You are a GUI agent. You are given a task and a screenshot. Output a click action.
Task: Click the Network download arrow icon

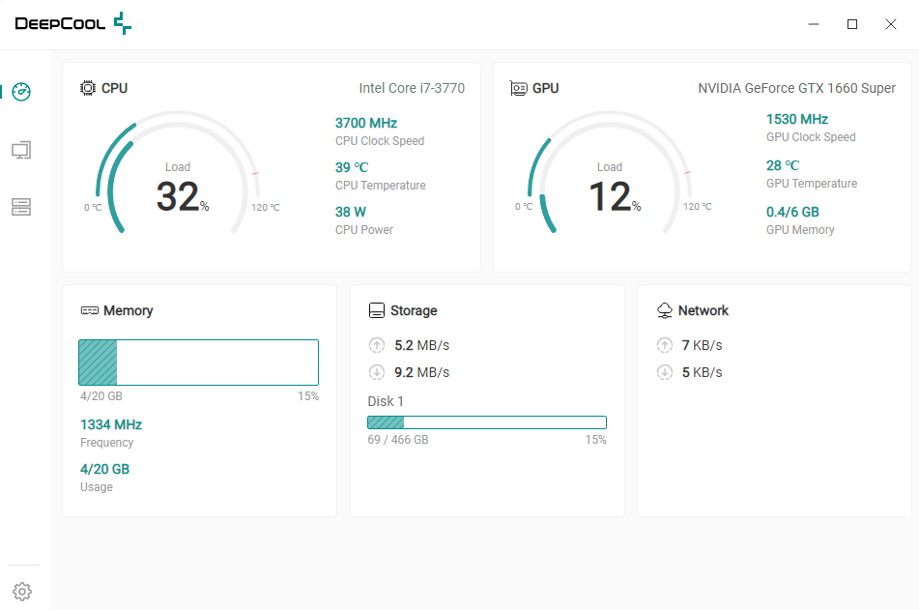[665, 372]
